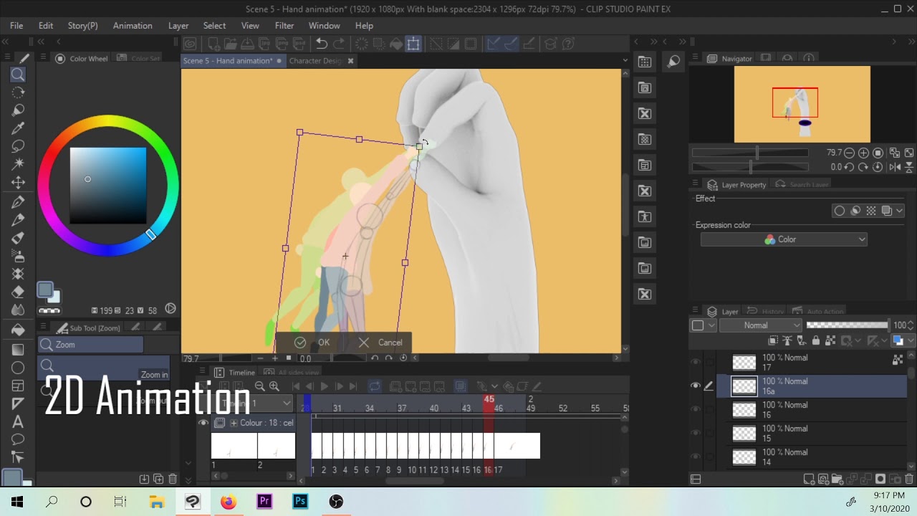This screenshot has width=917, height=516.
Task: Click the Redo arrow in command bar
Action: point(339,44)
